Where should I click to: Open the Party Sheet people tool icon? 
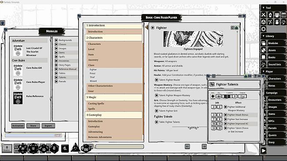pyautogui.click(x=277, y=15)
